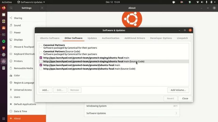218x122 pixels.
Task: Uncheck gnome3/ubuntu focal main repository
Action: (41, 65)
